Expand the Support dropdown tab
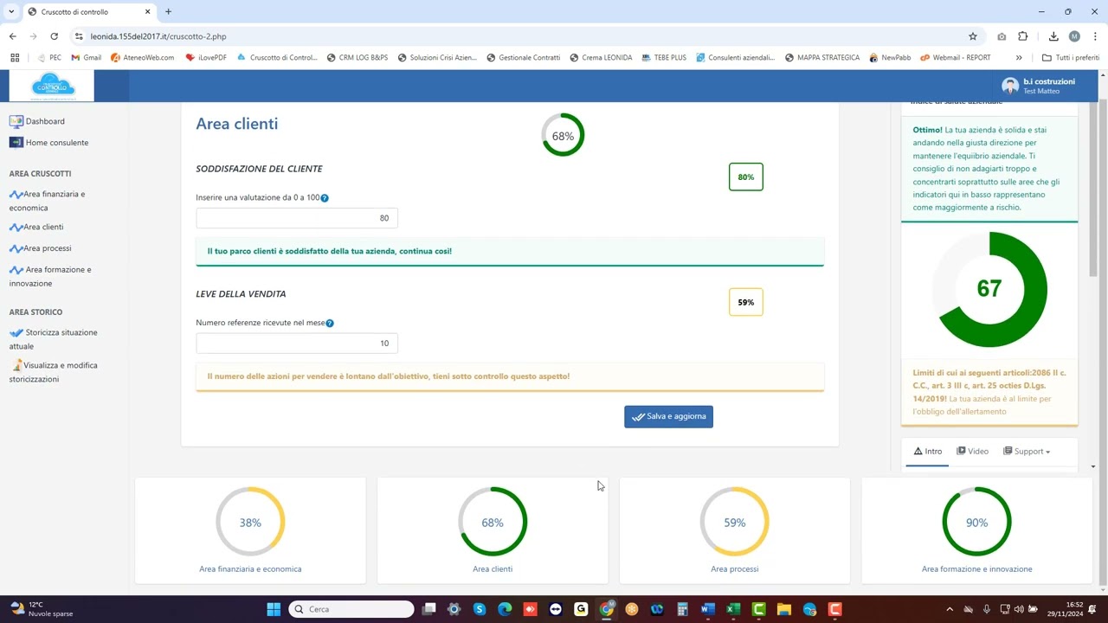 pos(1027,452)
